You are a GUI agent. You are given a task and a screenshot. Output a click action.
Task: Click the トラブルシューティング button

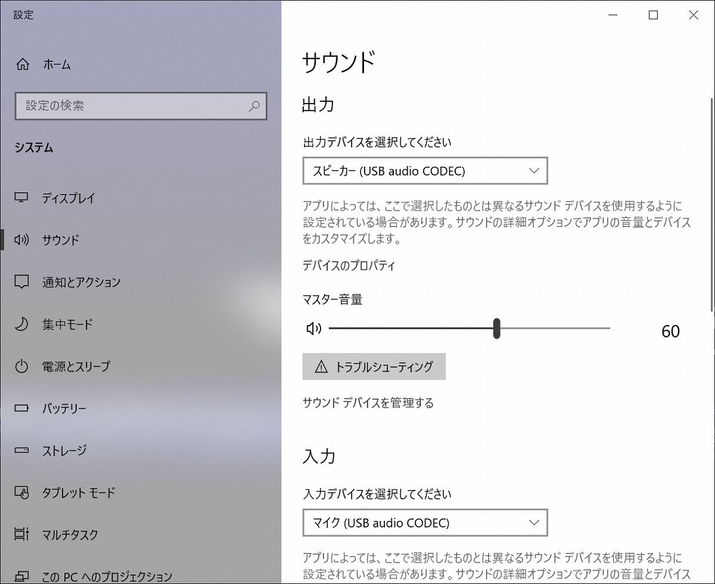pos(374,367)
